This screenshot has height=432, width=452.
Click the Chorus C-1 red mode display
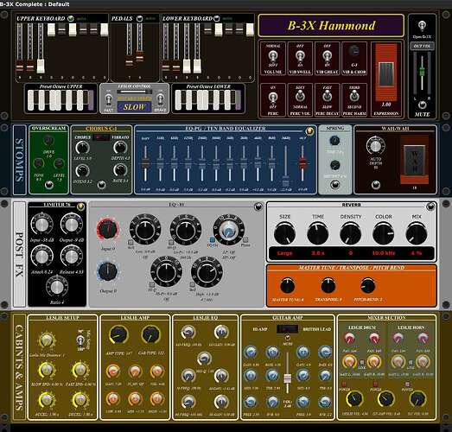point(101,137)
